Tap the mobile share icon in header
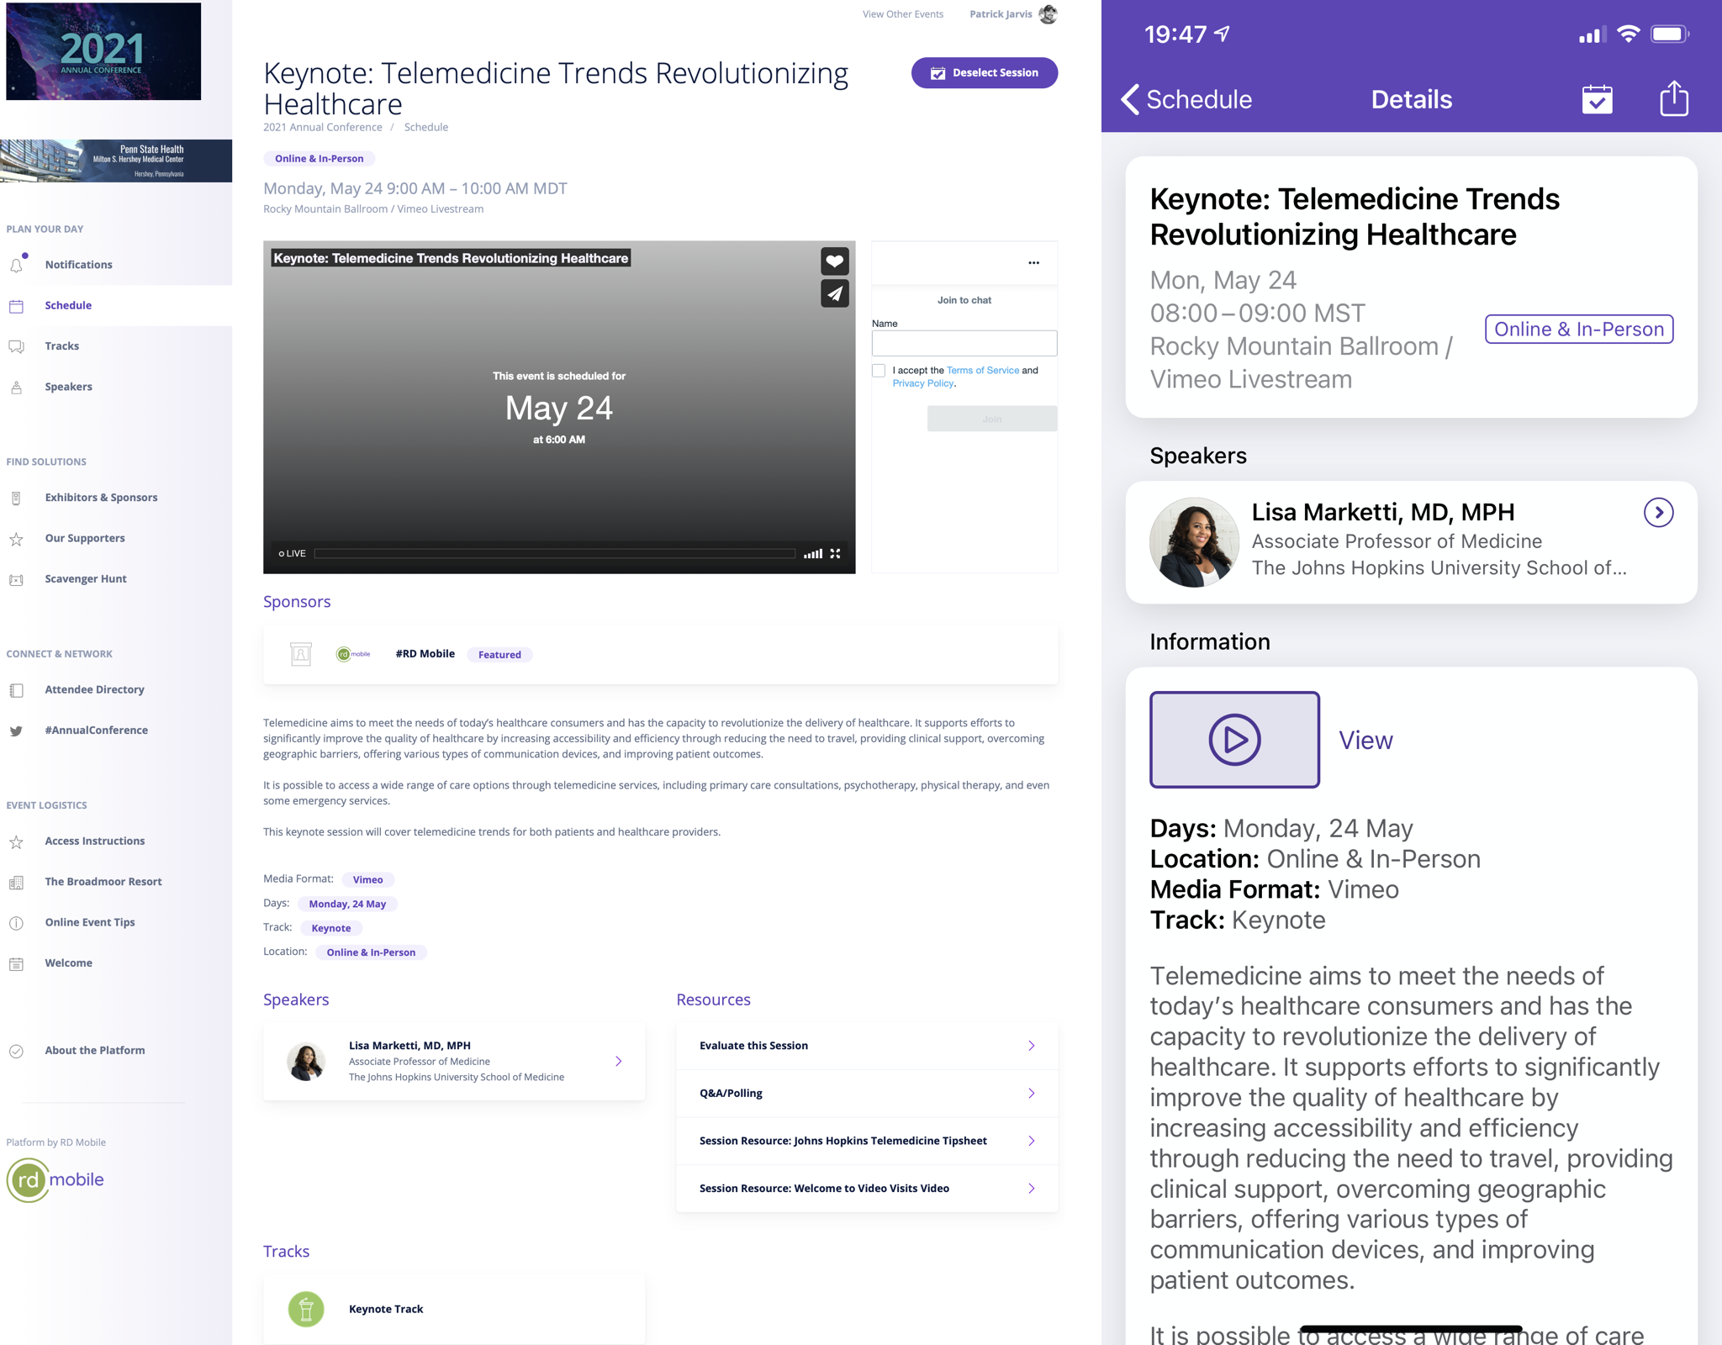 click(1673, 98)
